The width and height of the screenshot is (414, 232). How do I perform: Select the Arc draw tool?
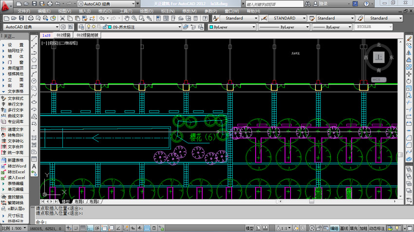coord(34,74)
